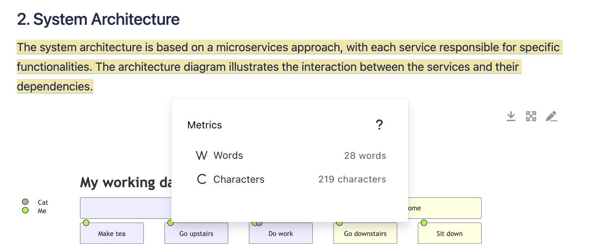Click the W icon beside Words

(x=201, y=156)
